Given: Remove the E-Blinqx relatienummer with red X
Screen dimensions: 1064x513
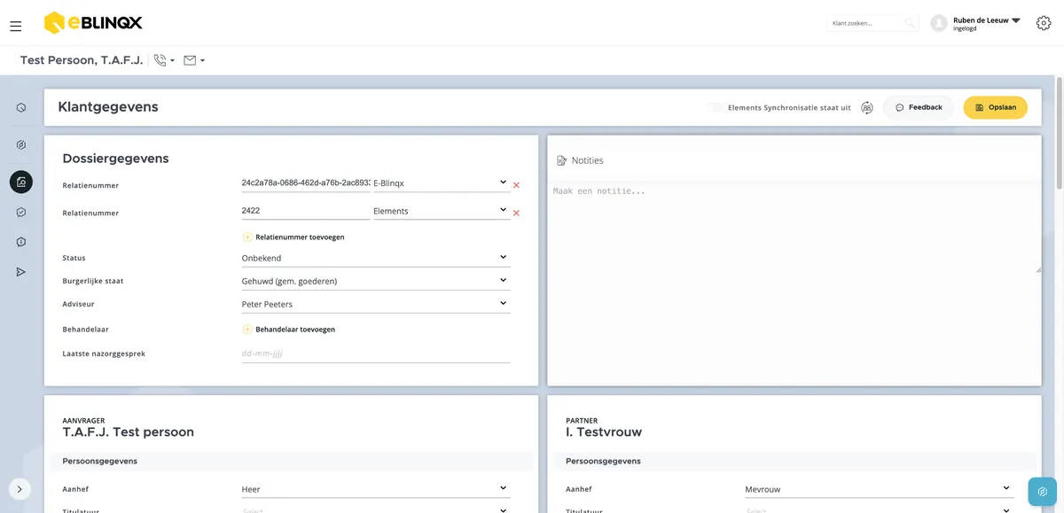Looking at the screenshot, I should (x=516, y=185).
